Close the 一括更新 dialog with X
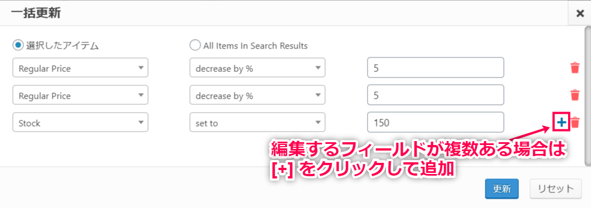Screen dimensions: 591x208 point(580,13)
